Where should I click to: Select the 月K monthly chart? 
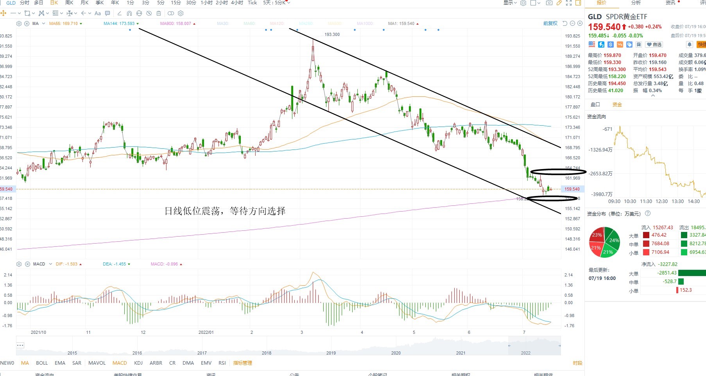coord(84,3)
